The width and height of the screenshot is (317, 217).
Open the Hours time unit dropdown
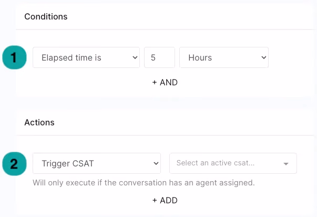tap(224, 57)
